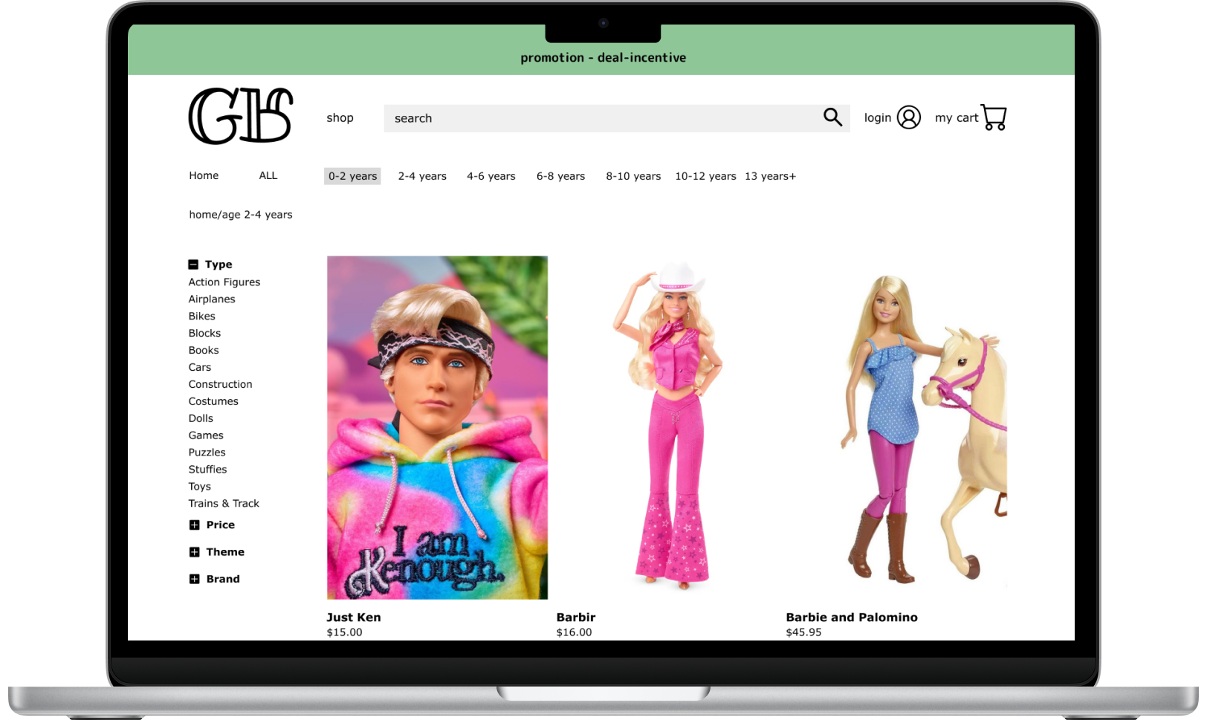This screenshot has height=720, width=1207.
Task: Select the 8-10 years age tab
Action: (633, 176)
